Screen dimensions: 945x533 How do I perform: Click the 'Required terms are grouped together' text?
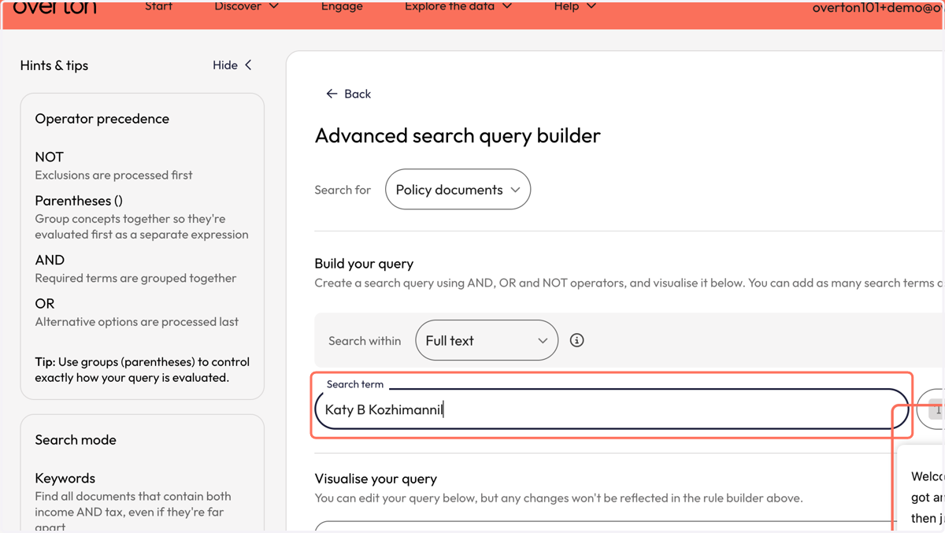click(135, 278)
